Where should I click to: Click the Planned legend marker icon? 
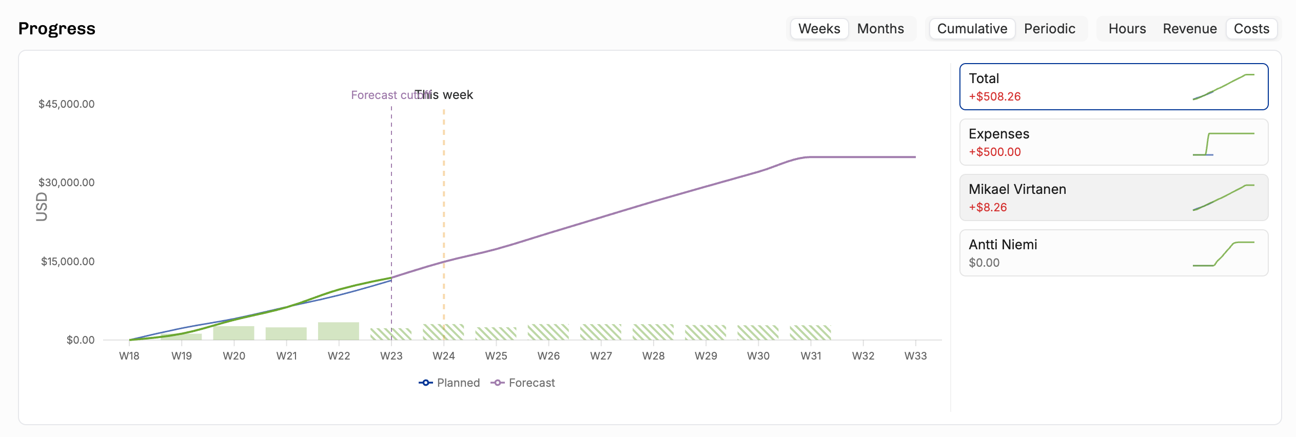click(x=425, y=383)
